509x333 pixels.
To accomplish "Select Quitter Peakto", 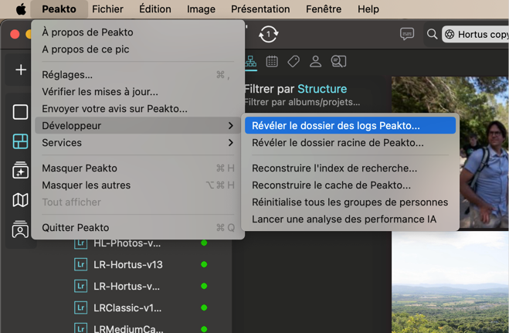I will coord(138,227).
